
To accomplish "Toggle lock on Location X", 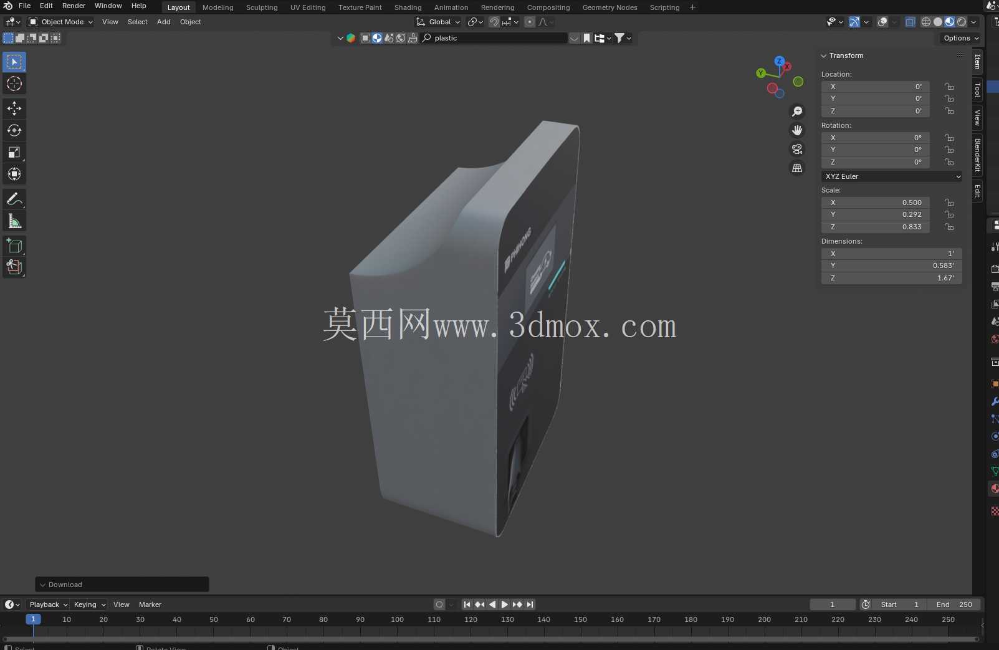I will pos(949,87).
